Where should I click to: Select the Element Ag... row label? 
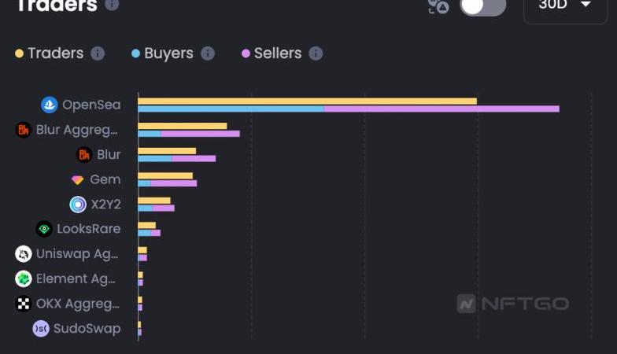(76, 278)
